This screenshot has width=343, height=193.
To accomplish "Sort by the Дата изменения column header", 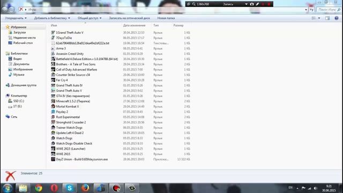I will pyautogui.click(x=135, y=25).
